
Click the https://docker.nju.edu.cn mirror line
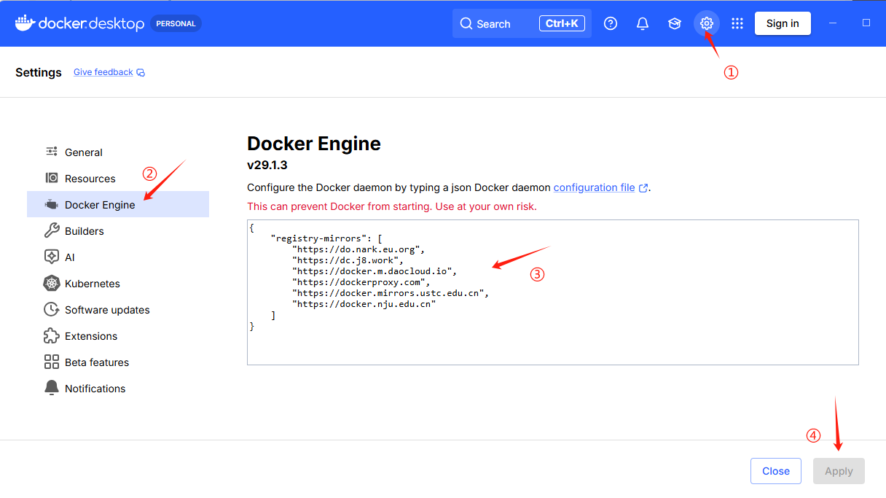(x=364, y=304)
